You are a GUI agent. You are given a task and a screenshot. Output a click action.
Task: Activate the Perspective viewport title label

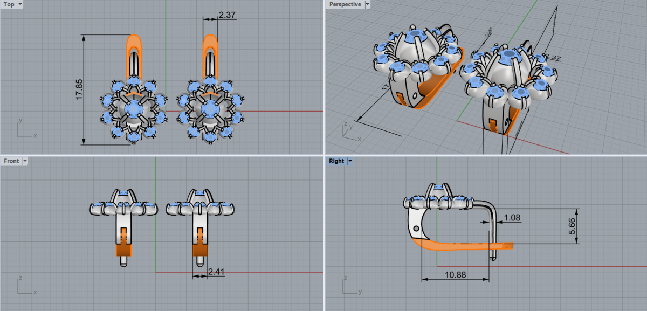(x=345, y=4)
